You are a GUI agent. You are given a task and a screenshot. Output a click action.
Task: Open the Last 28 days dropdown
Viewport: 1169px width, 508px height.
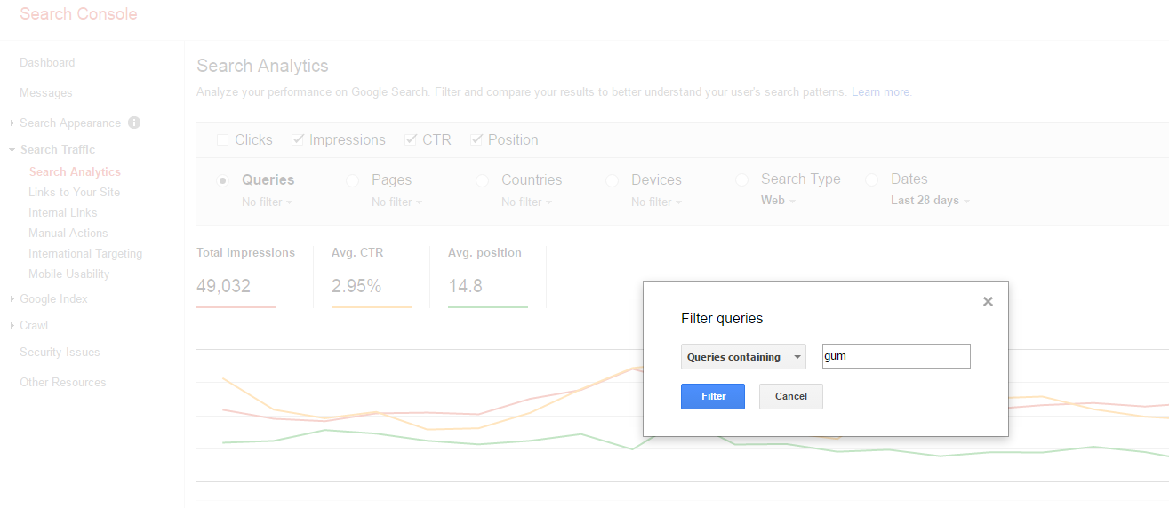coord(930,201)
